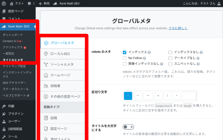Click the 外観 paintbrush icon in sidebar
This screenshot has width=223, height=140.
click(x=4, y=106)
